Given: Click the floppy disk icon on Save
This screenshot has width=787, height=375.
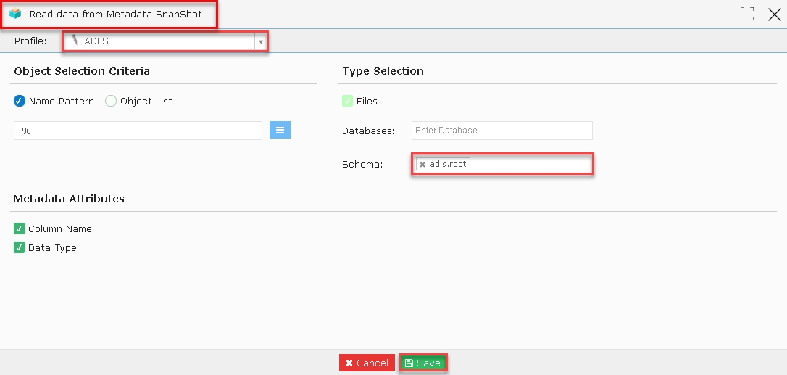Looking at the screenshot, I should [409, 363].
